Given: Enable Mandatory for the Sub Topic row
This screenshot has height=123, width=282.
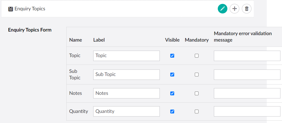Looking at the screenshot, I should [x=197, y=74].
